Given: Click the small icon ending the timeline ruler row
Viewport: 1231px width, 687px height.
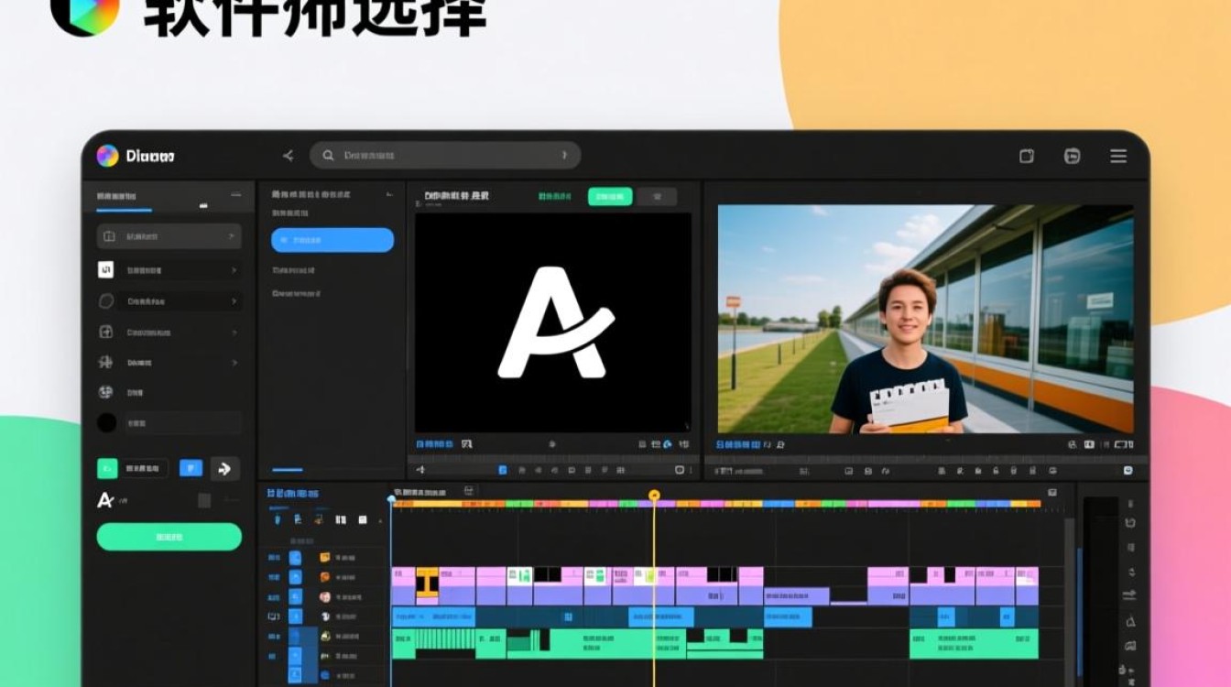Looking at the screenshot, I should (1052, 493).
